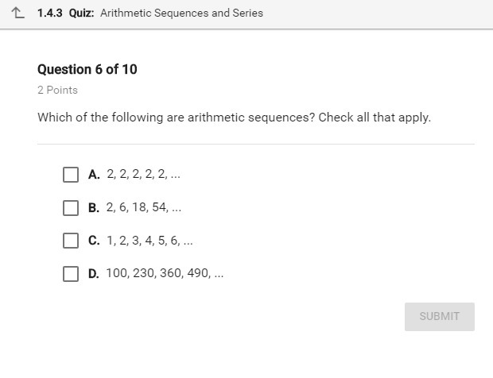
Task: Pick the answer text 1, 2, 3, 4, 5, 6
Action: click(149, 241)
